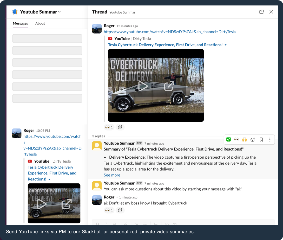React with raised hands emoji
The height and width of the screenshot is (240, 283).
(x=244, y=139)
